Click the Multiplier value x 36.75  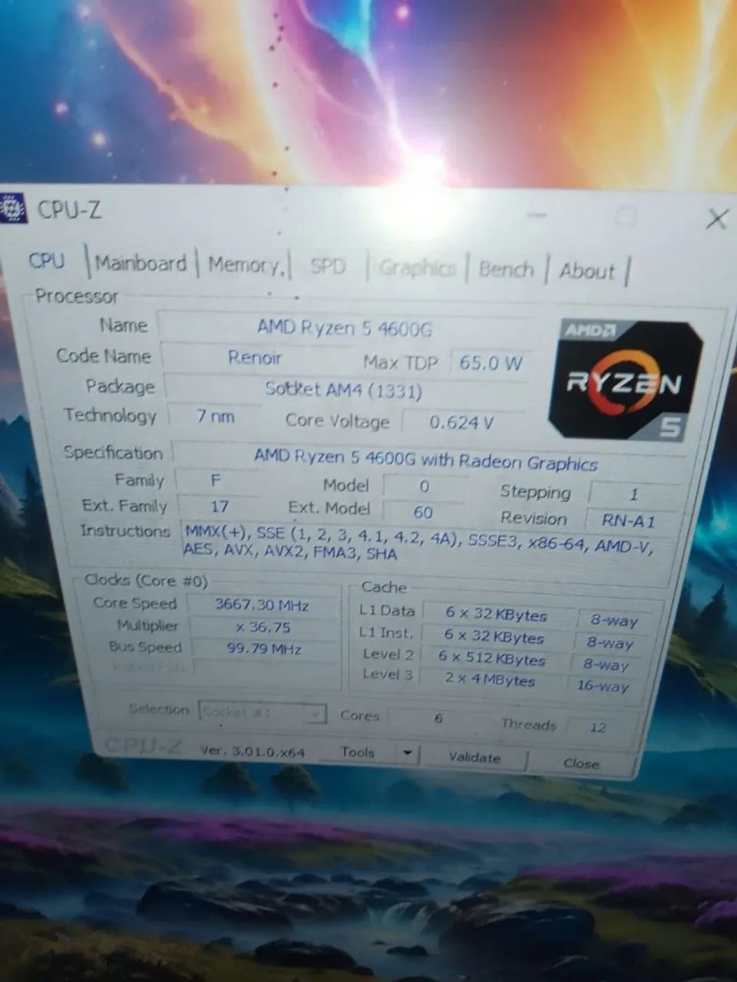[263, 627]
